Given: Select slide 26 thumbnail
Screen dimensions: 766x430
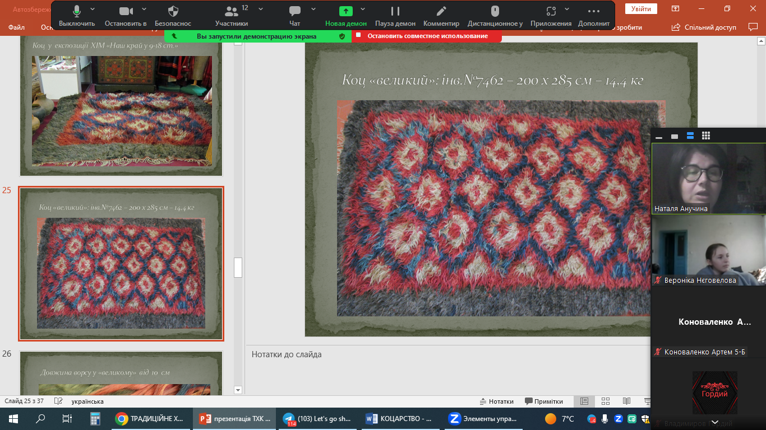Looking at the screenshot, I should [x=121, y=373].
